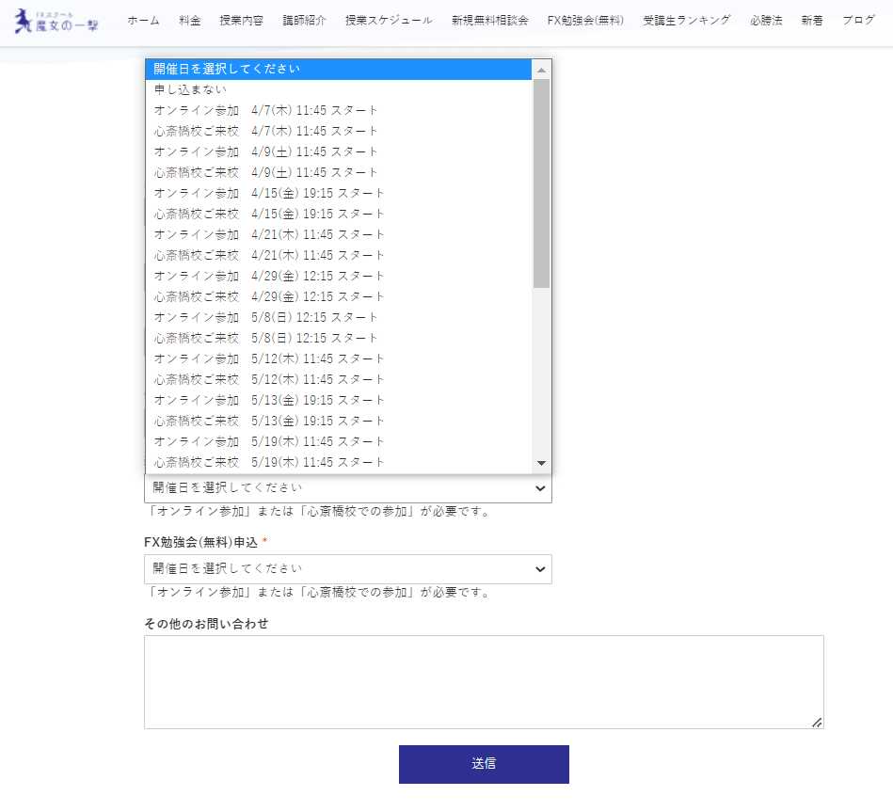This screenshot has height=812, width=893.
Task: Select 心斎橋校ご来校 5/13(金) 19:15 スタート
Action: (x=339, y=421)
